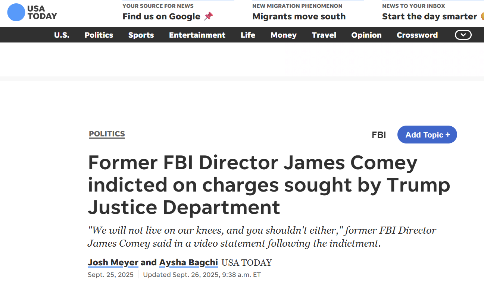Open the Opinion section

[x=366, y=35]
